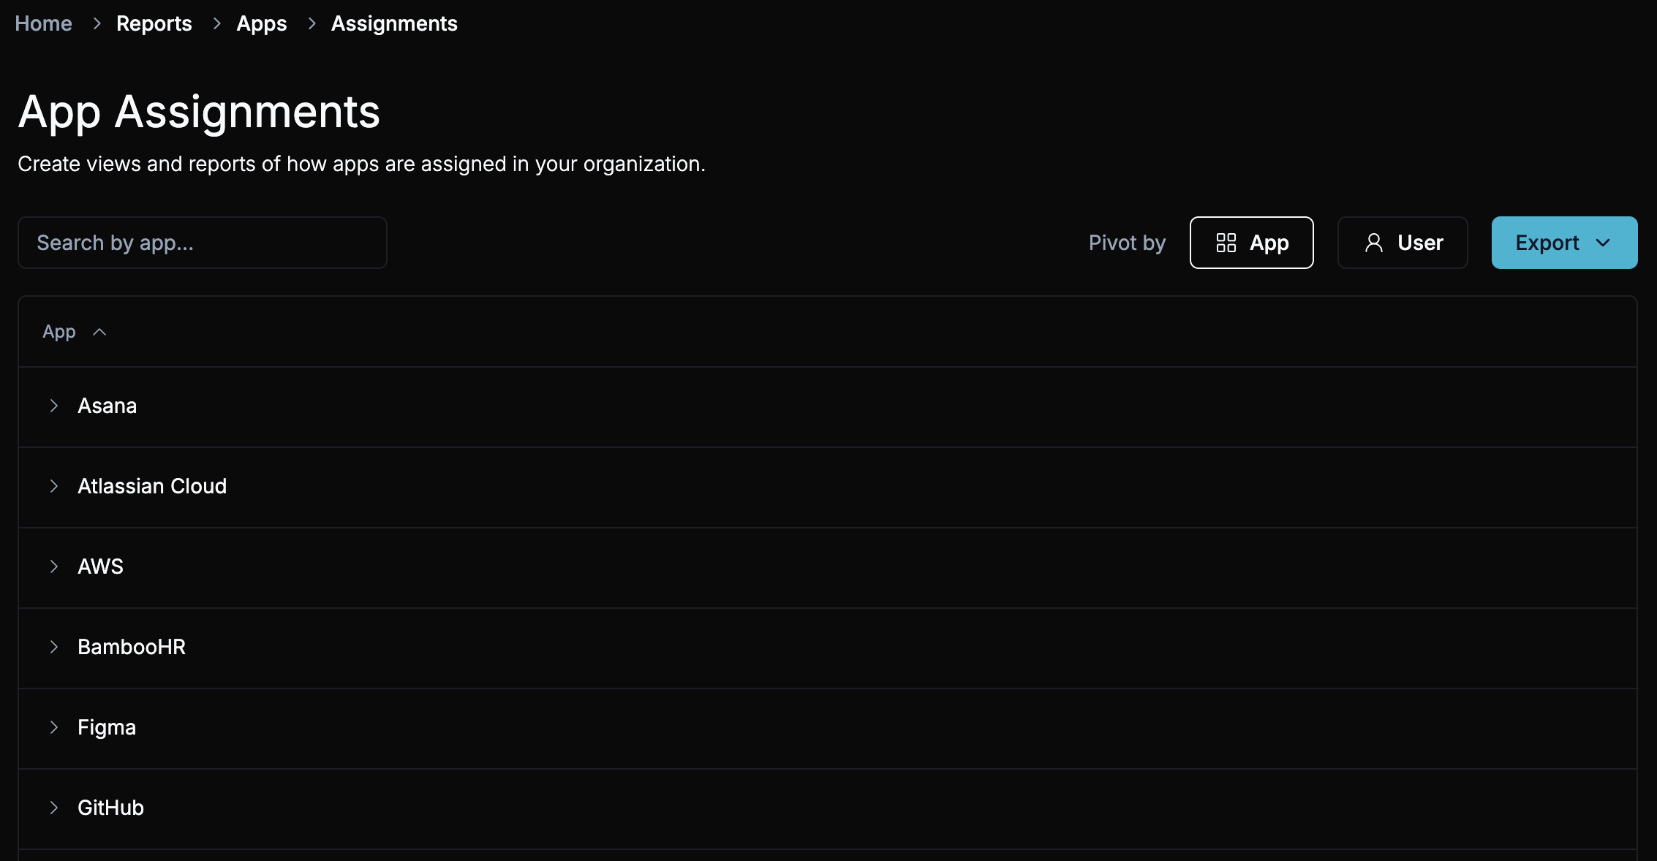Click the App column sort arrow

point(99,332)
